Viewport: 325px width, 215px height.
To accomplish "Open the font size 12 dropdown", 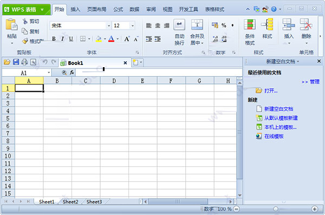I will click(133, 25).
